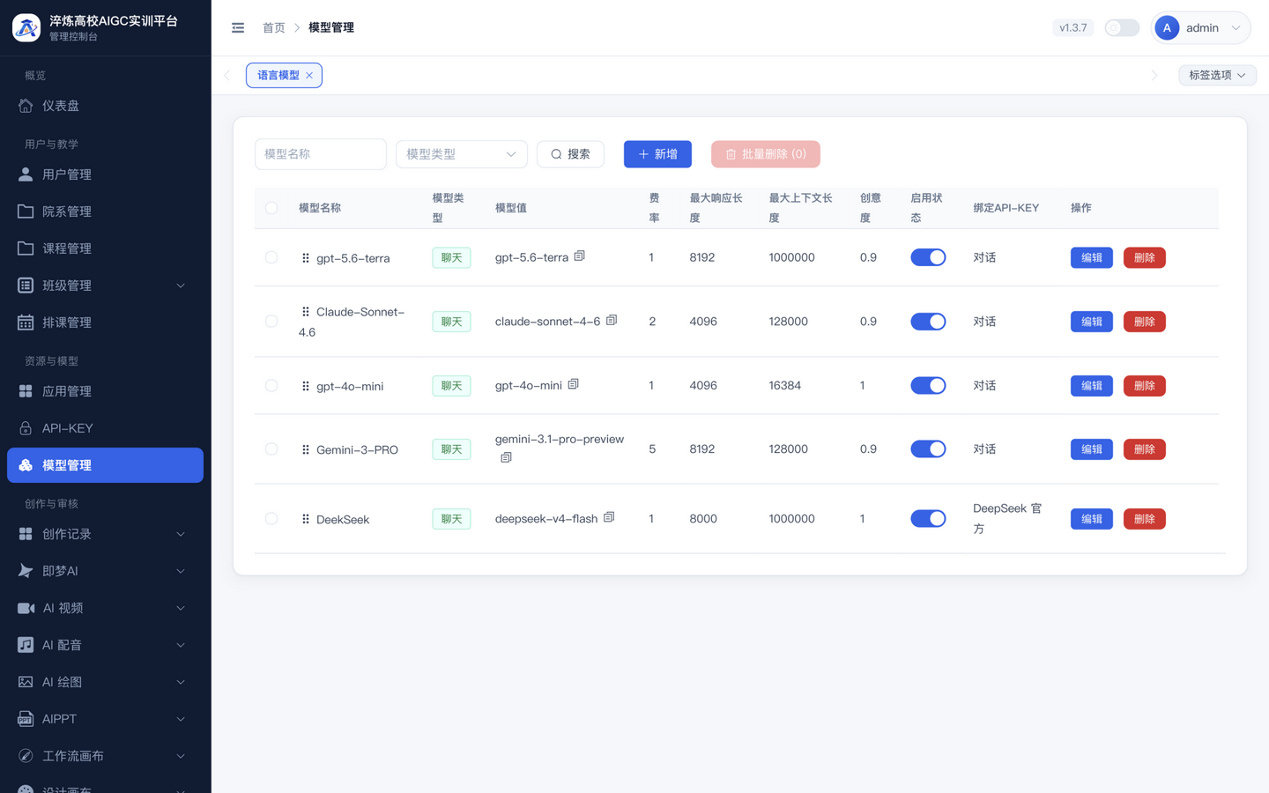Open the API-KEY lock icon in sidebar

pos(26,428)
